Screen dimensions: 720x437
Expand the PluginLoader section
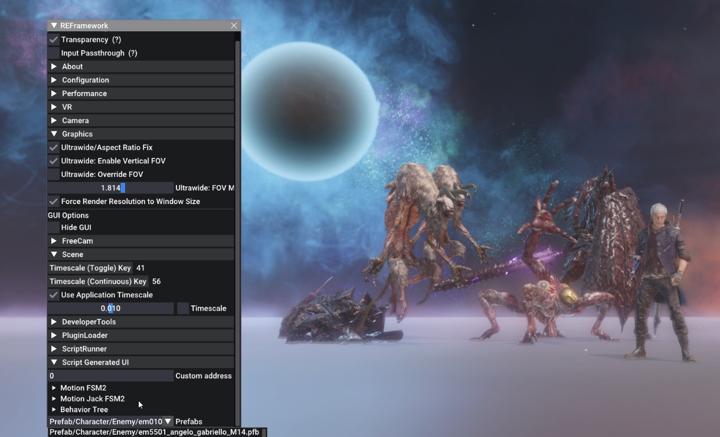point(141,336)
